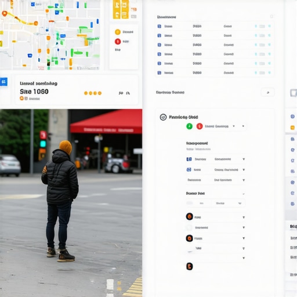Click the small faint icon at table header's right
The image size is (297, 297).
pyautogui.click(x=271, y=16)
